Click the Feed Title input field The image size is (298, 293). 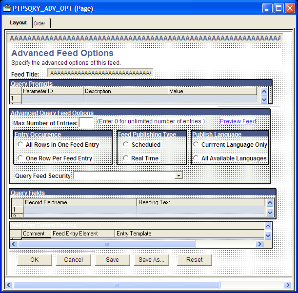(x=100, y=73)
